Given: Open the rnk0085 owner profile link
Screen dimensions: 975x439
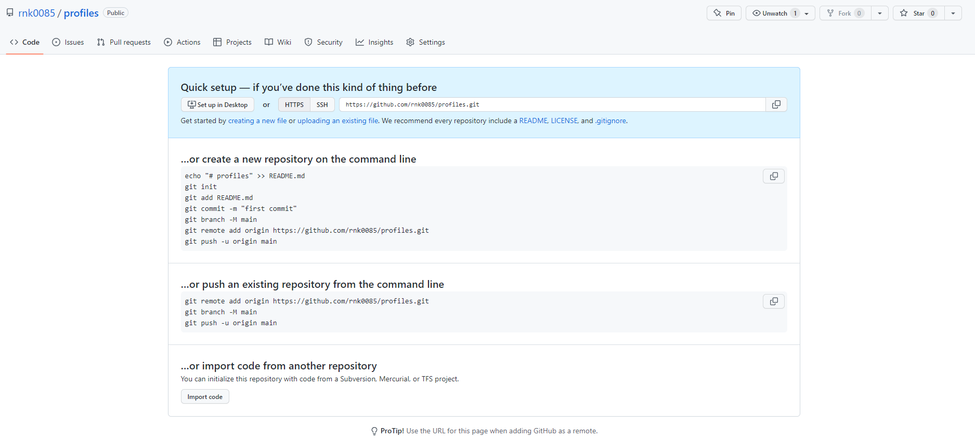Looking at the screenshot, I should coord(36,13).
